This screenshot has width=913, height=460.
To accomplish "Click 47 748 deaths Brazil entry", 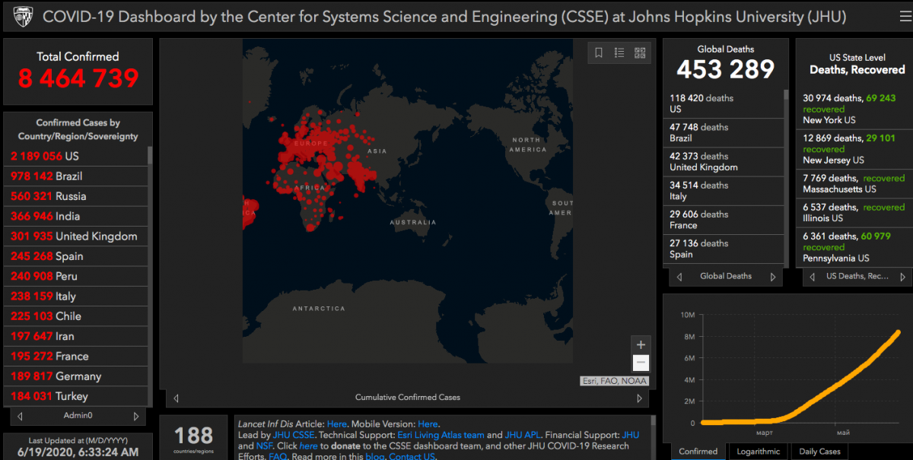I will point(725,132).
